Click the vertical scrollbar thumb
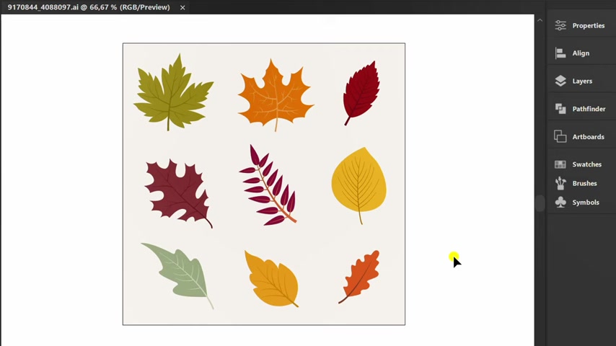Screen dimensions: 616x346 (540, 203)
